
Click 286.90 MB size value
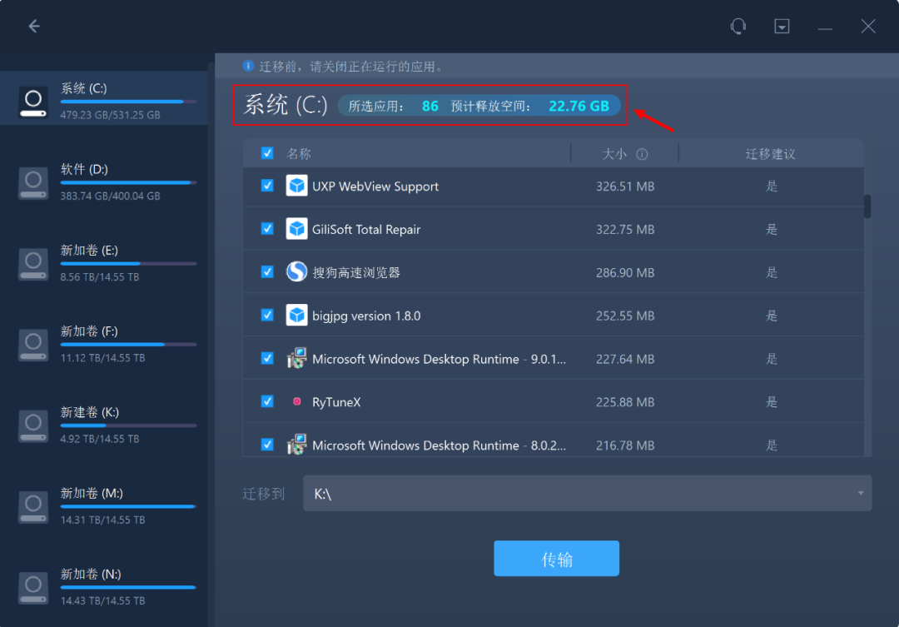[625, 272]
